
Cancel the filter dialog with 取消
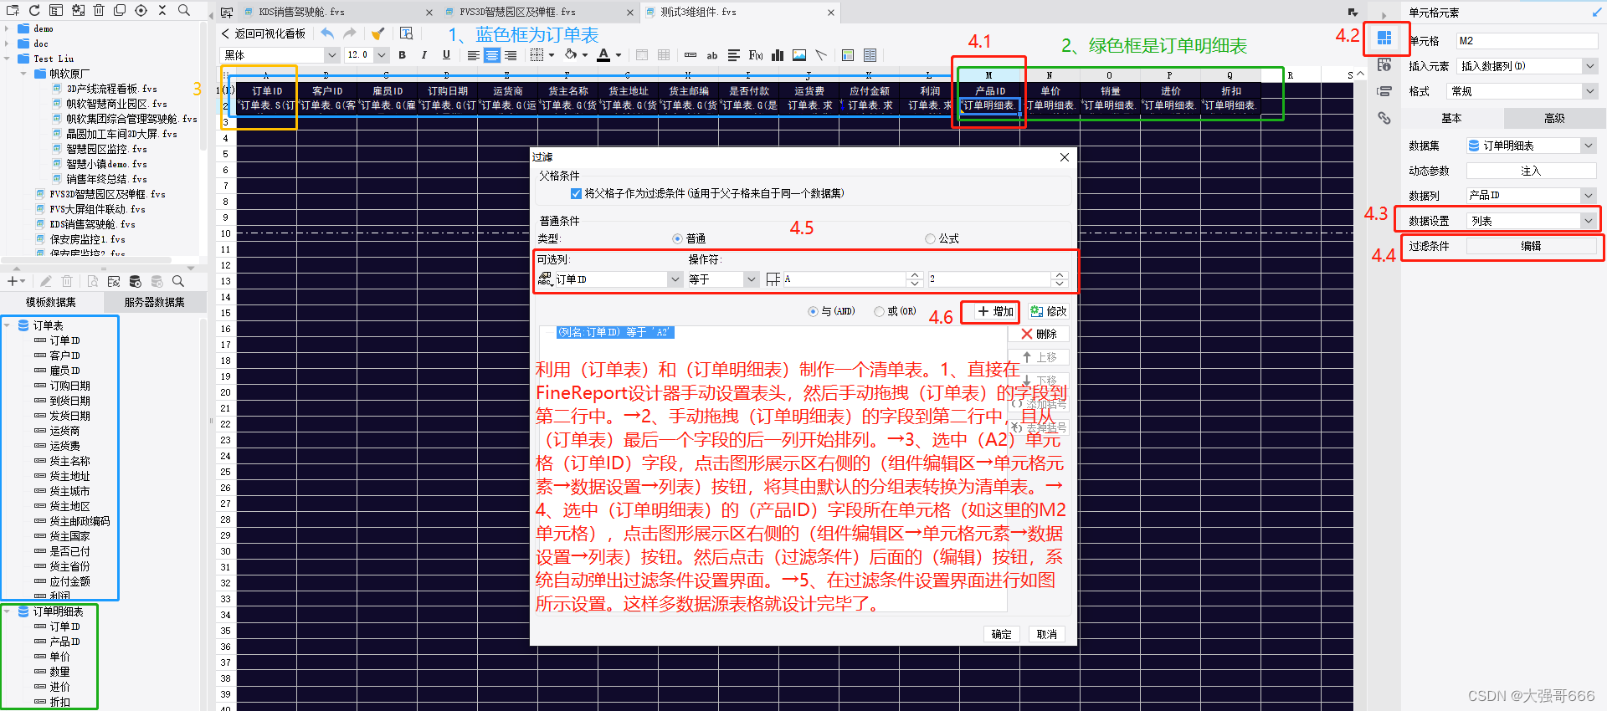pyautogui.click(x=1046, y=634)
